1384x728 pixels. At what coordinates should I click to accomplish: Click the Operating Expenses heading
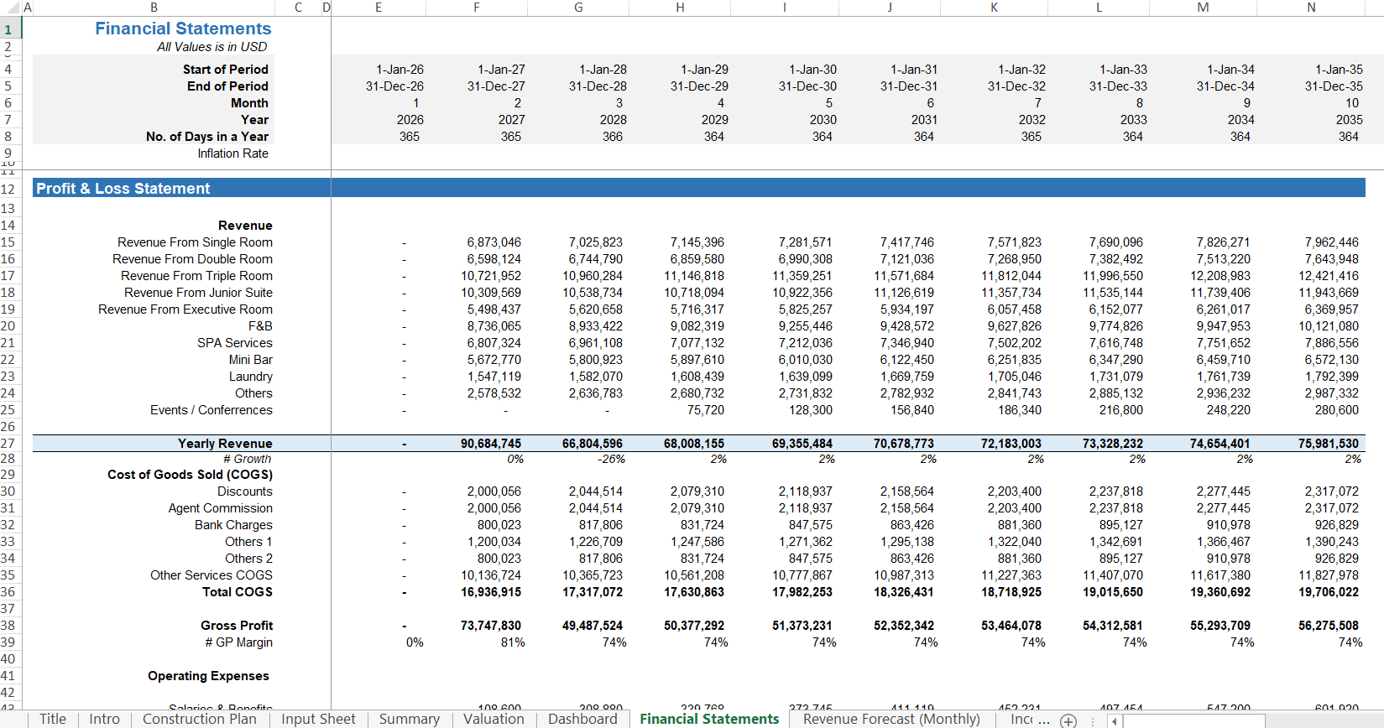pyautogui.click(x=208, y=676)
